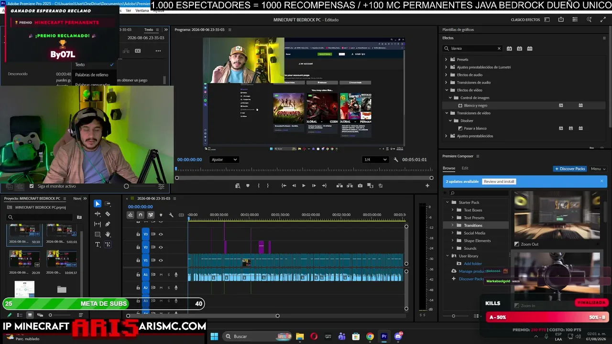
Task: Toggle snapping magnet in timeline
Action: click(140, 215)
